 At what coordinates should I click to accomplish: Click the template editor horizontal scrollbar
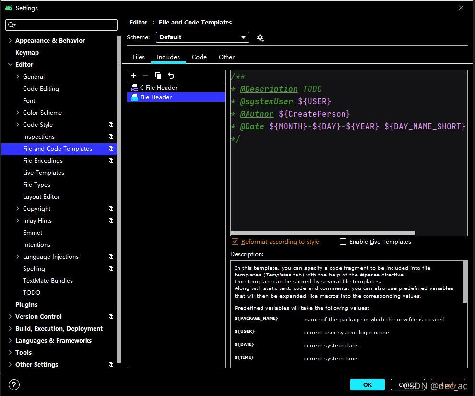[x=323, y=233]
